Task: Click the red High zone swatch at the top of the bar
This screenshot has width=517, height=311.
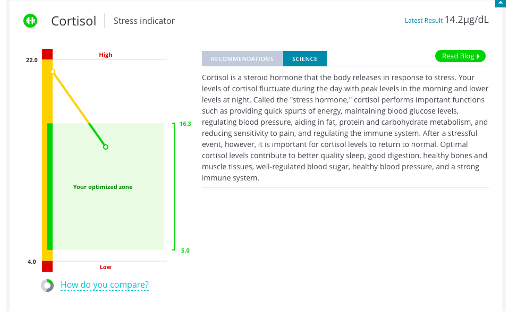Action: 47,54
